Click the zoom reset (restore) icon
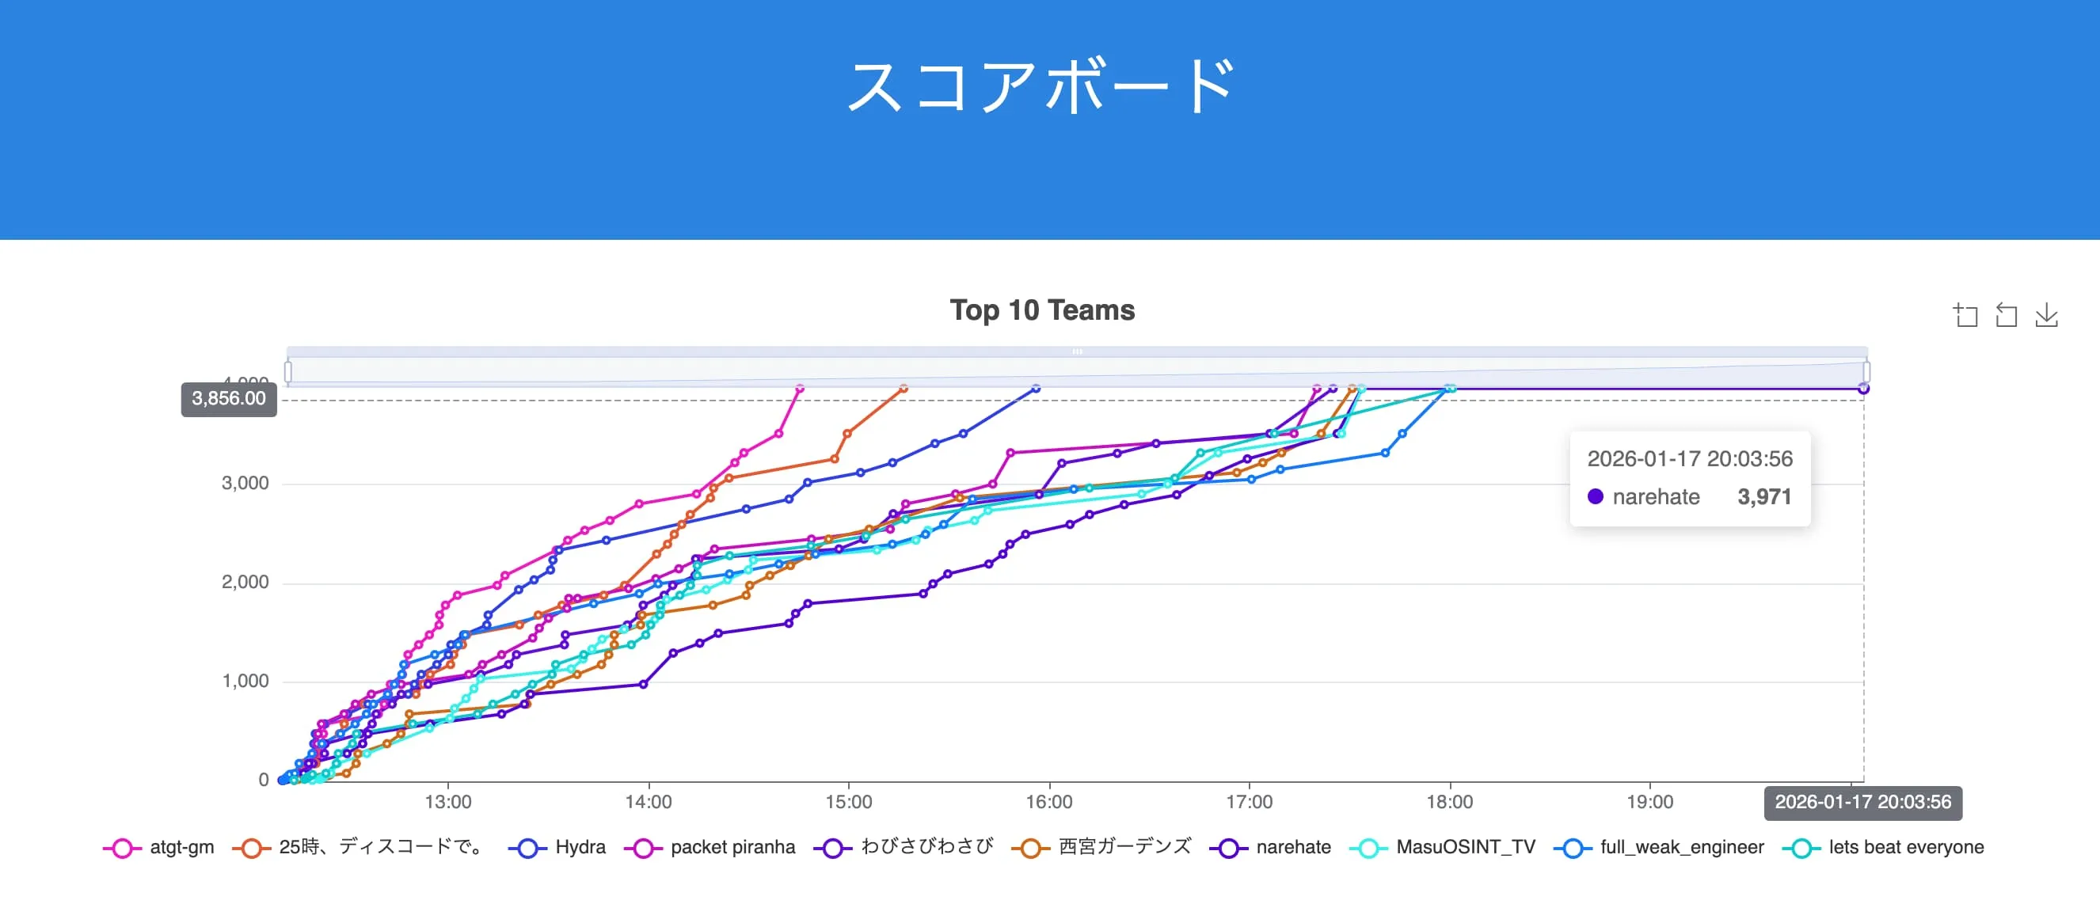 click(x=2007, y=316)
